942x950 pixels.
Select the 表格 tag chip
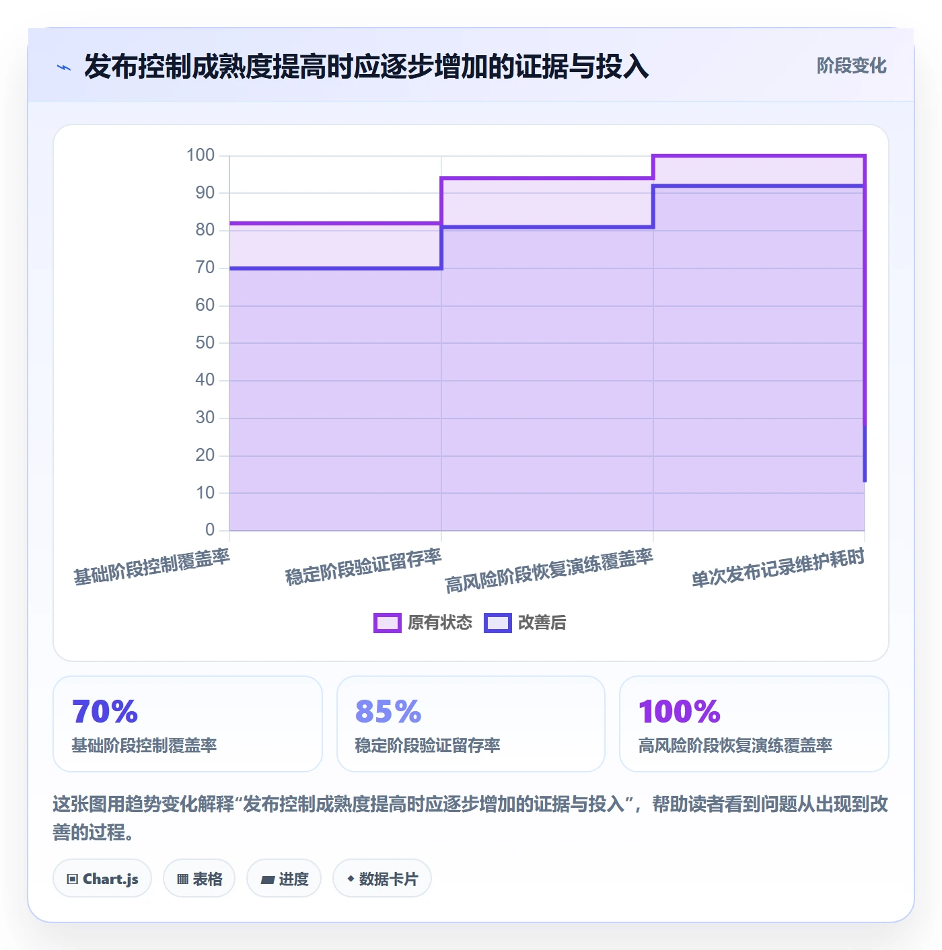tap(199, 879)
